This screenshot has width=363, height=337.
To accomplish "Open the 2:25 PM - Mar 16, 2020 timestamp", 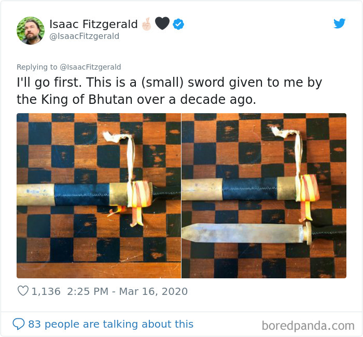I will pos(128,291).
